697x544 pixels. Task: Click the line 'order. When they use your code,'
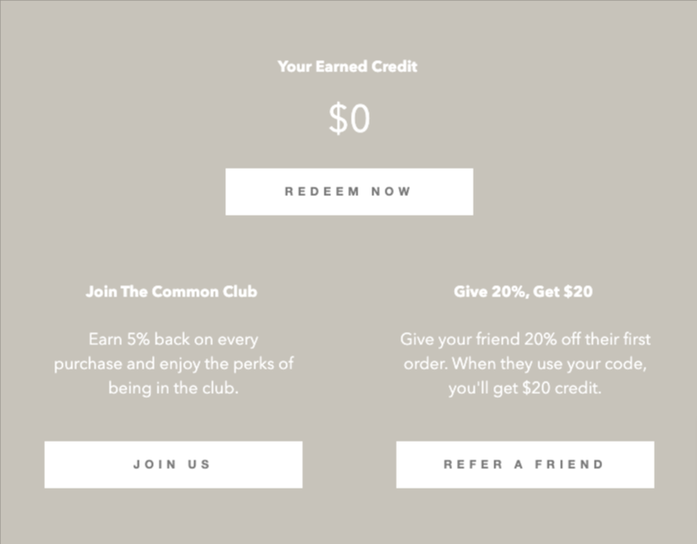pos(524,363)
